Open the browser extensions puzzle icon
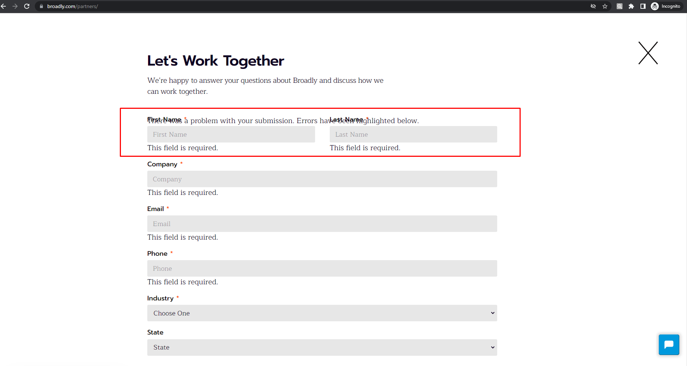The width and height of the screenshot is (687, 366). pyautogui.click(x=631, y=6)
